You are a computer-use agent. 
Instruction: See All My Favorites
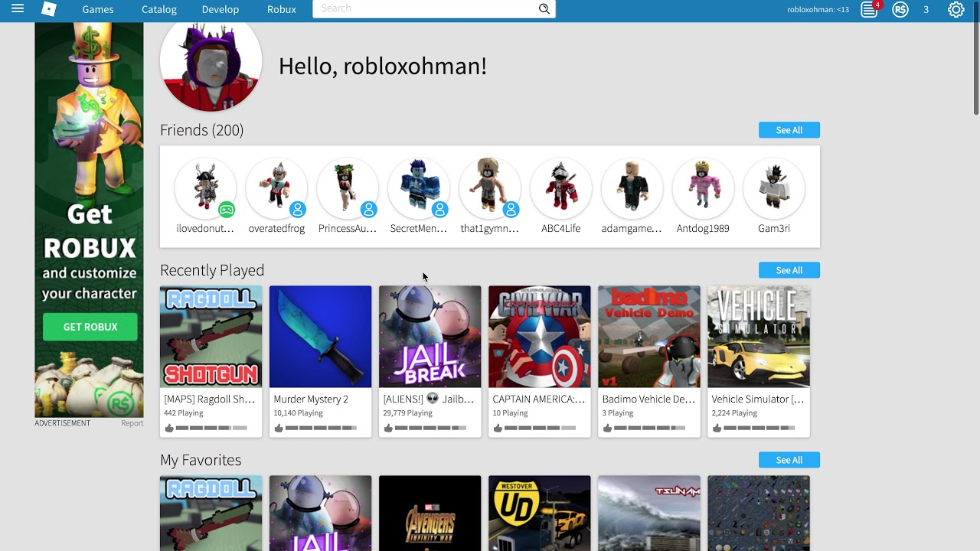point(789,460)
